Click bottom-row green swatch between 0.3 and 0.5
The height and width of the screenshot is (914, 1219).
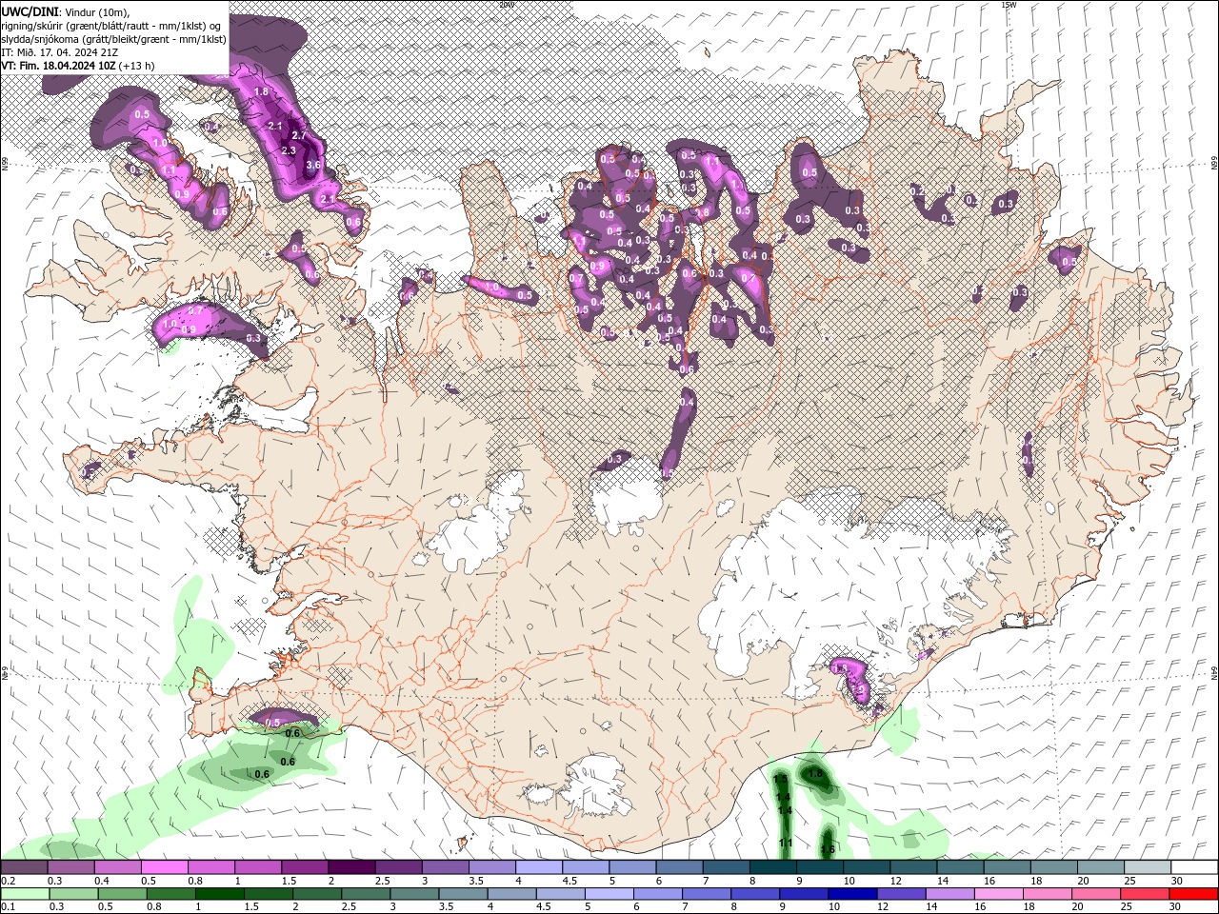tap(73, 894)
